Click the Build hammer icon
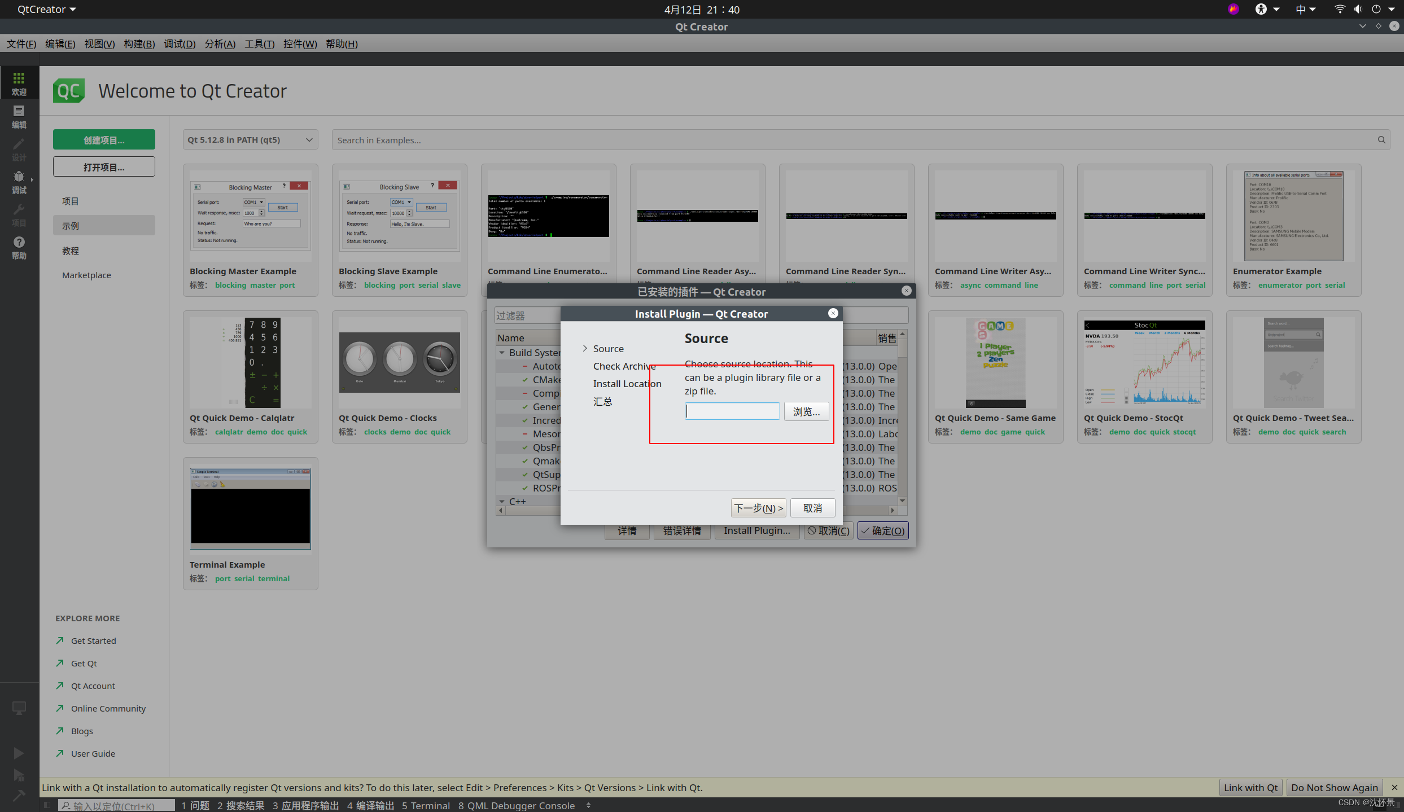 tap(19, 795)
